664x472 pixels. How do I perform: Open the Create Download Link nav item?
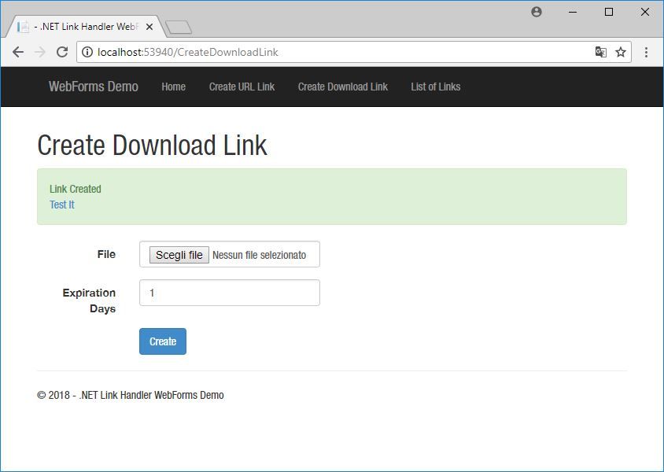(342, 87)
